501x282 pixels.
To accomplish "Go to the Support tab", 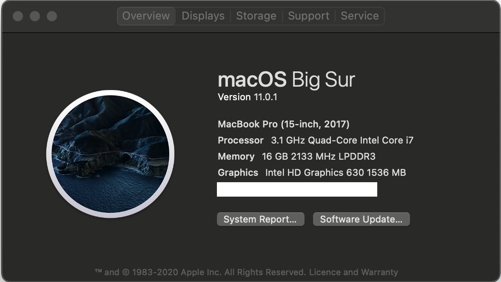I will click(x=308, y=16).
